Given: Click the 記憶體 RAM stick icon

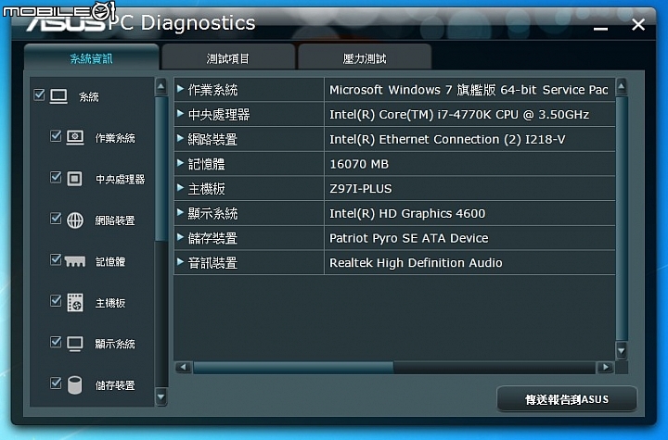Looking at the screenshot, I should (x=75, y=261).
